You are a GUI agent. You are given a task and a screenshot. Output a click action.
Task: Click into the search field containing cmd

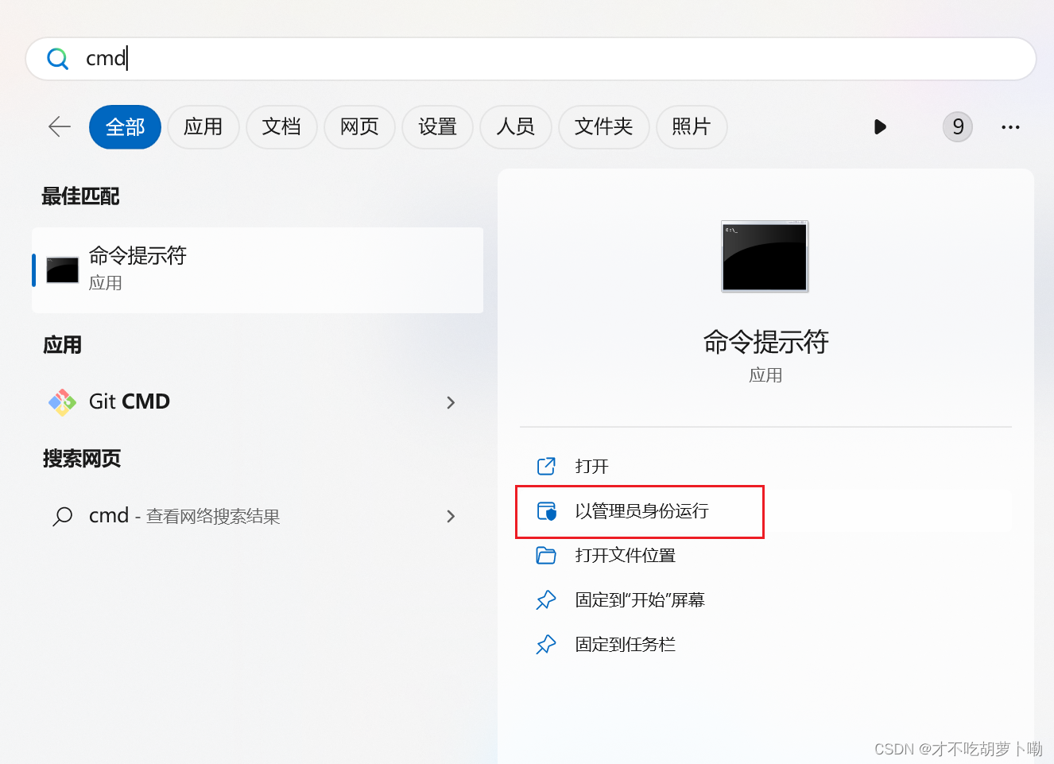(x=531, y=59)
